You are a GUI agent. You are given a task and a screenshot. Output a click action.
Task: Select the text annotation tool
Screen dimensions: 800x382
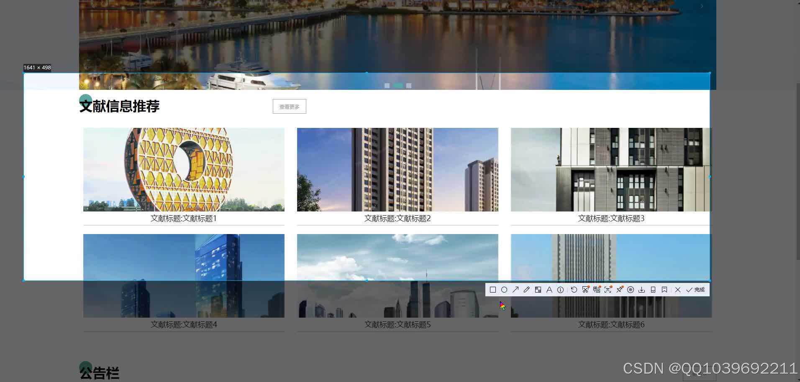coord(549,290)
